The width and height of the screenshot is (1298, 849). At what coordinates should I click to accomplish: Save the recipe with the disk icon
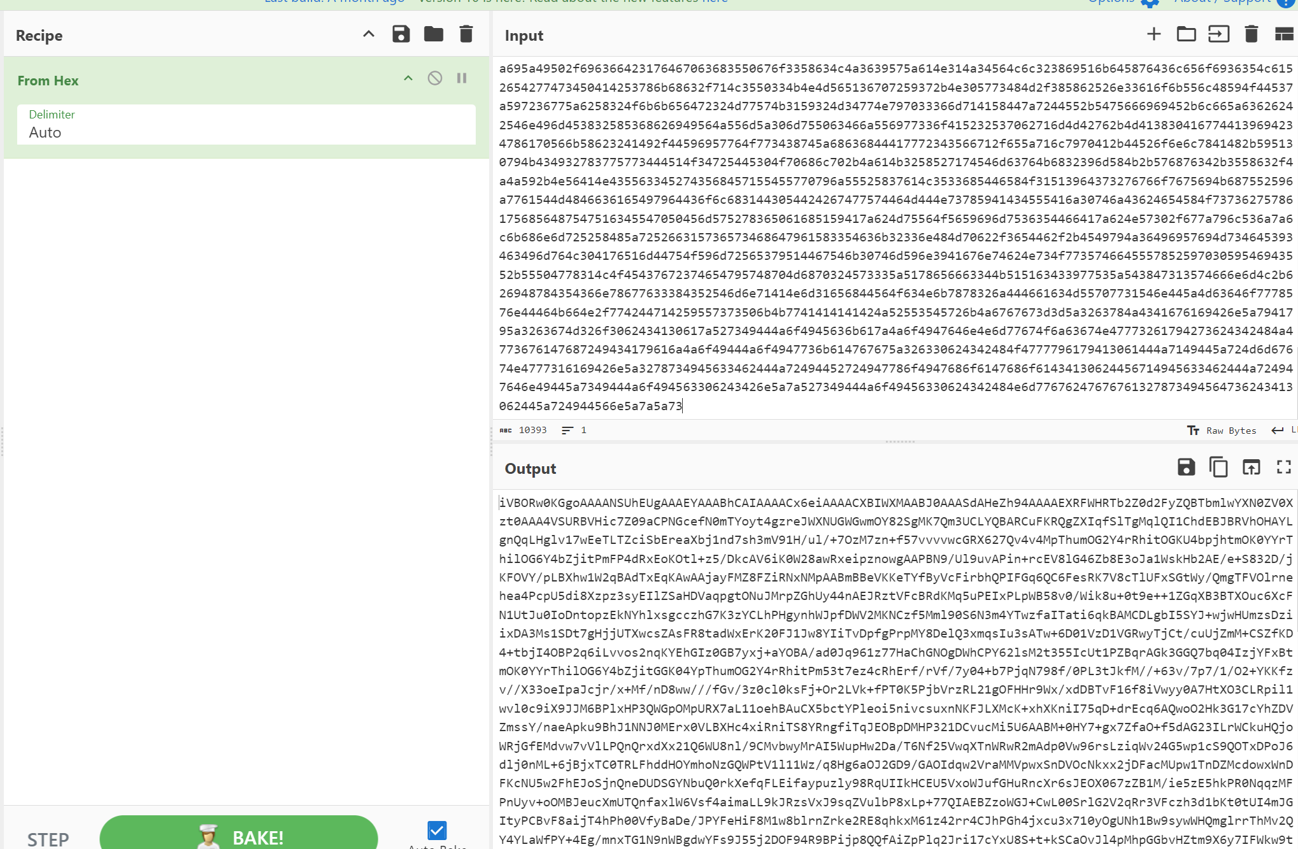(401, 34)
